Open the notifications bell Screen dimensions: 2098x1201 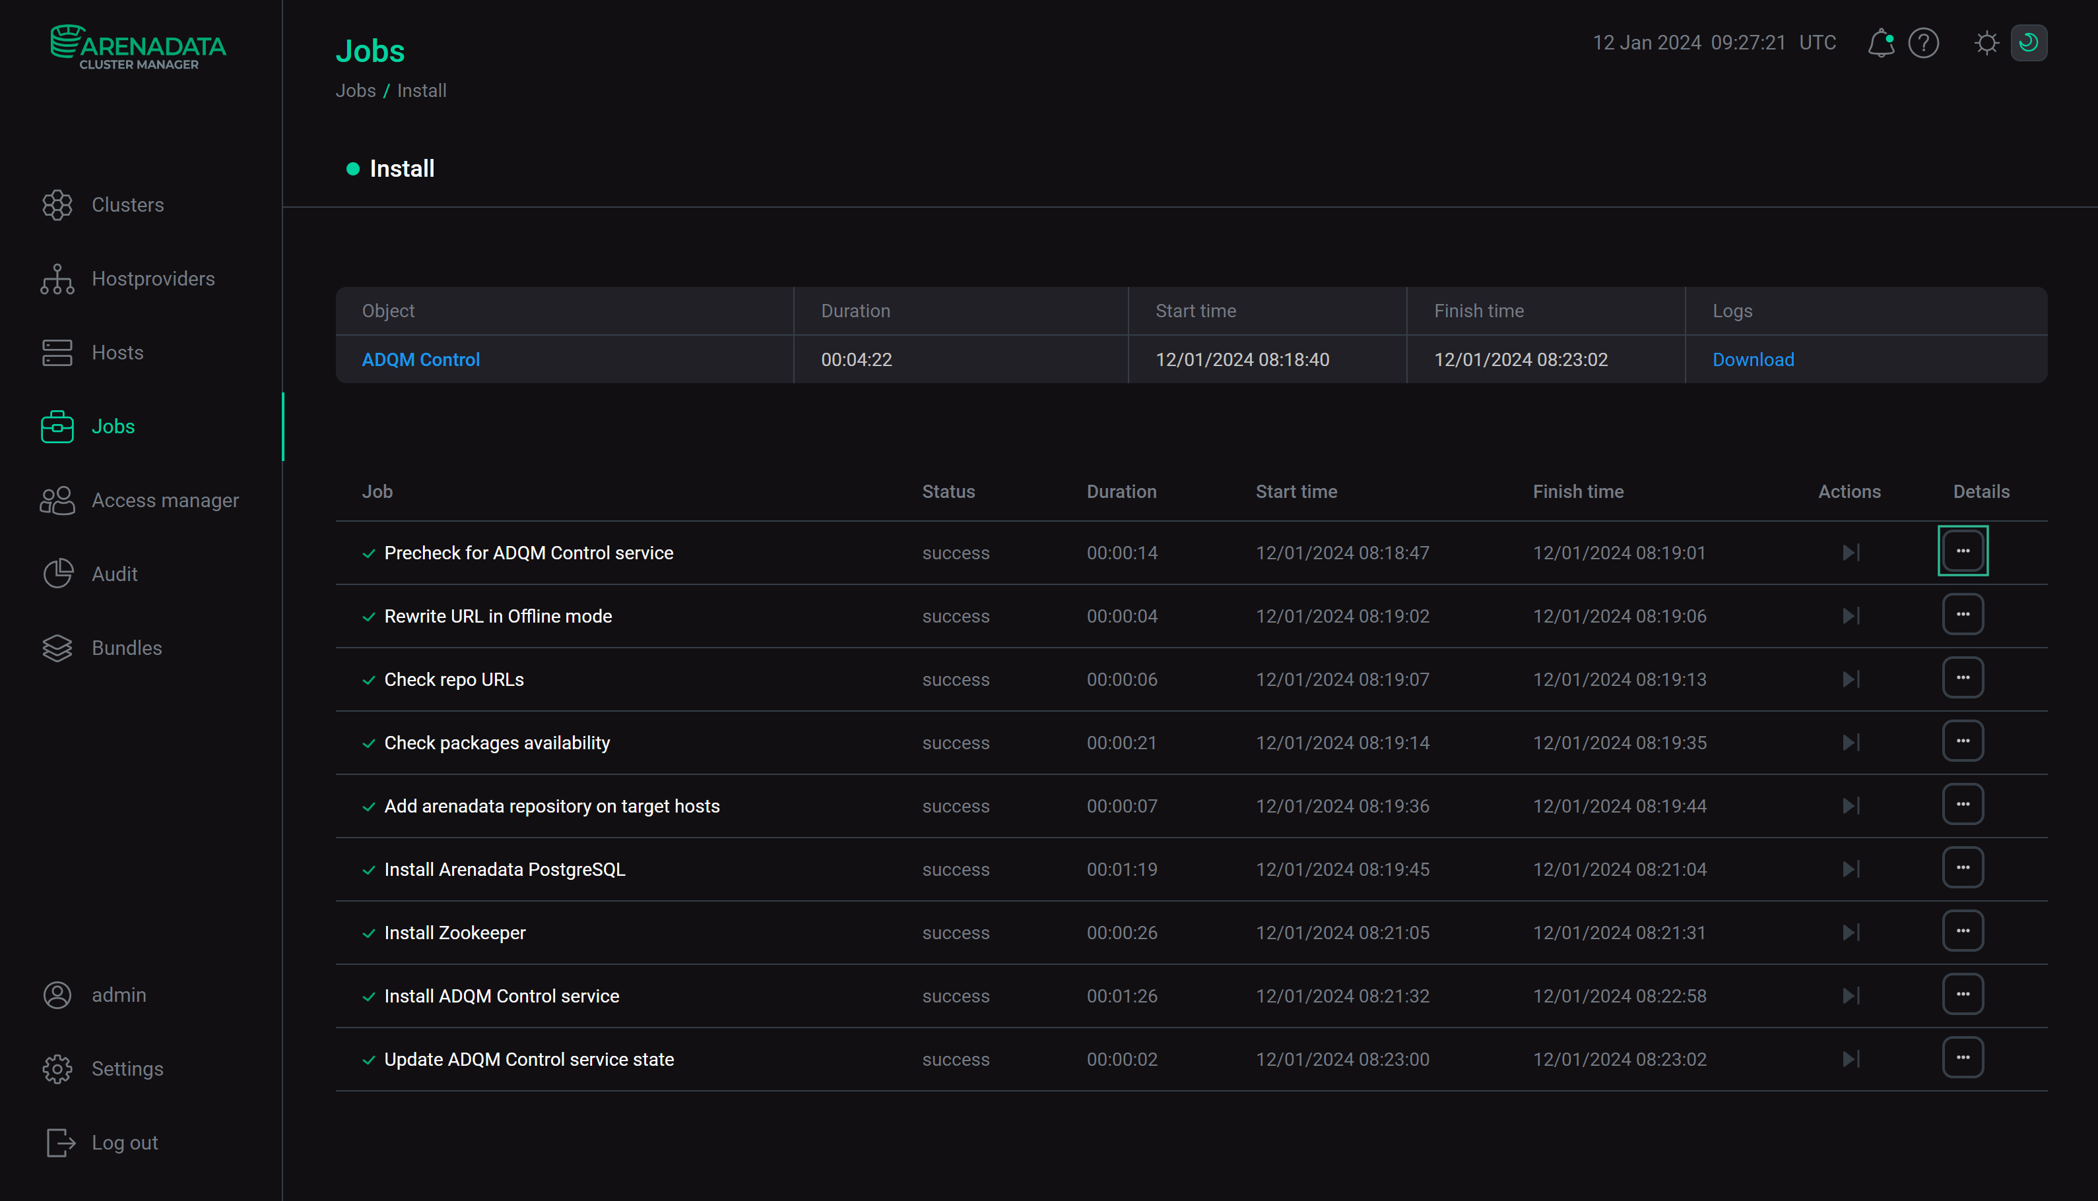tap(1883, 43)
